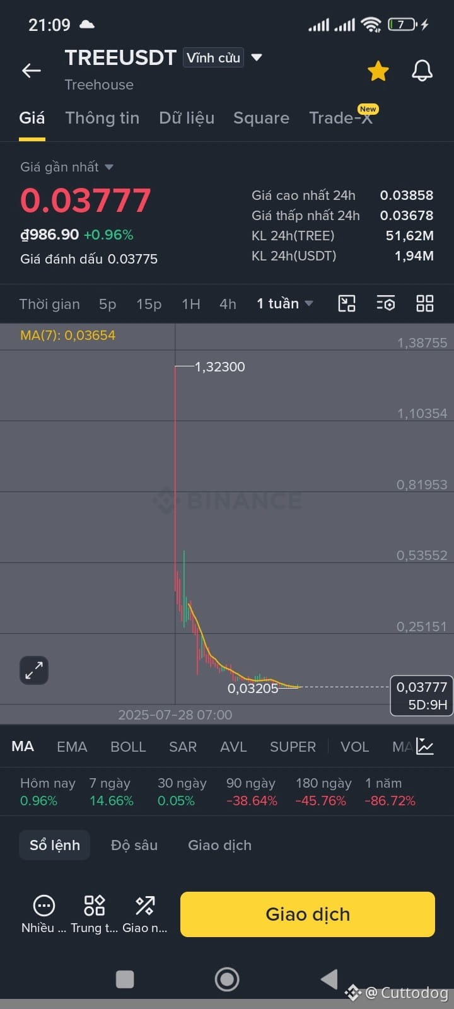The height and width of the screenshot is (1009, 454).
Task: Toggle the AVL indicator
Action: click(x=233, y=747)
